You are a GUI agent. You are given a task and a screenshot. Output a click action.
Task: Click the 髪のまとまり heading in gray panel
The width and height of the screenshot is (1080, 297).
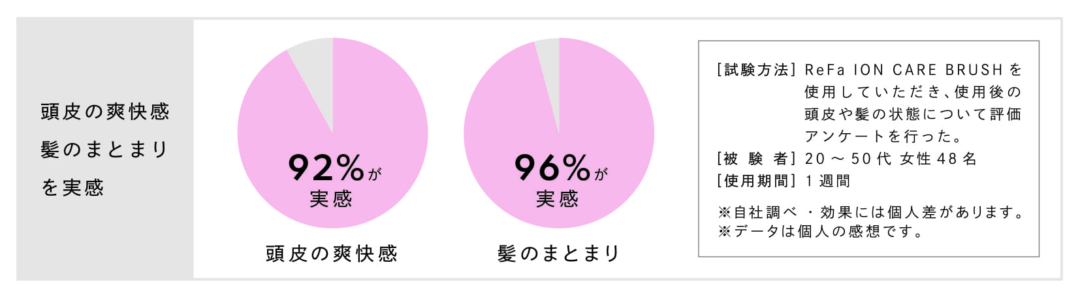click(x=105, y=149)
